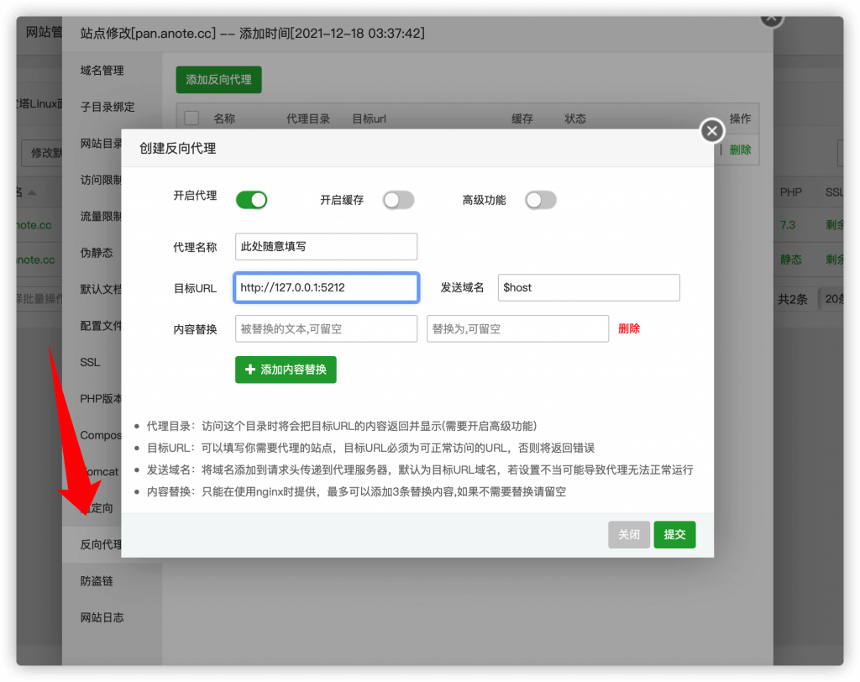The height and width of the screenshot is (682, 860).
Task: Click 添加反向代理 green button
Action: (221, 79)
